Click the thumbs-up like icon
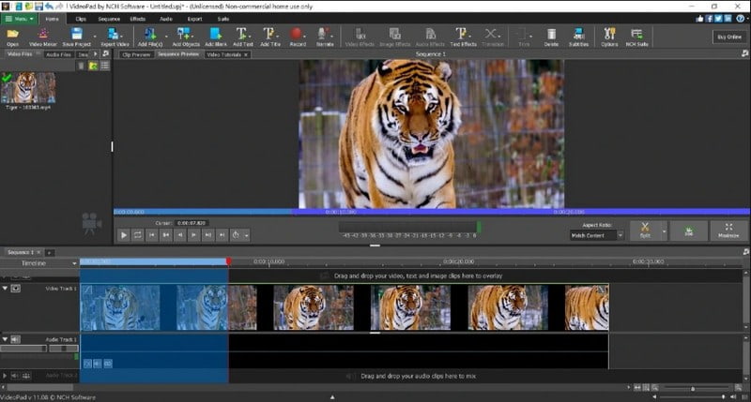This screenshot has height=402, width=751. 700,19
